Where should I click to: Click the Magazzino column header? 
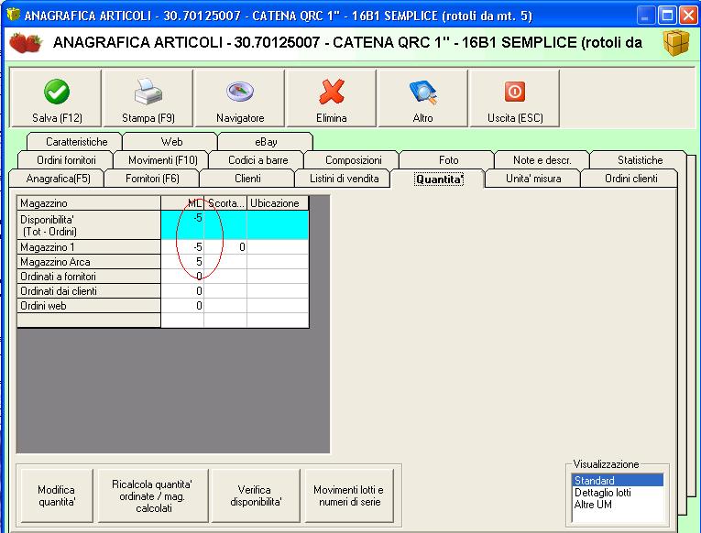[89, 202]
